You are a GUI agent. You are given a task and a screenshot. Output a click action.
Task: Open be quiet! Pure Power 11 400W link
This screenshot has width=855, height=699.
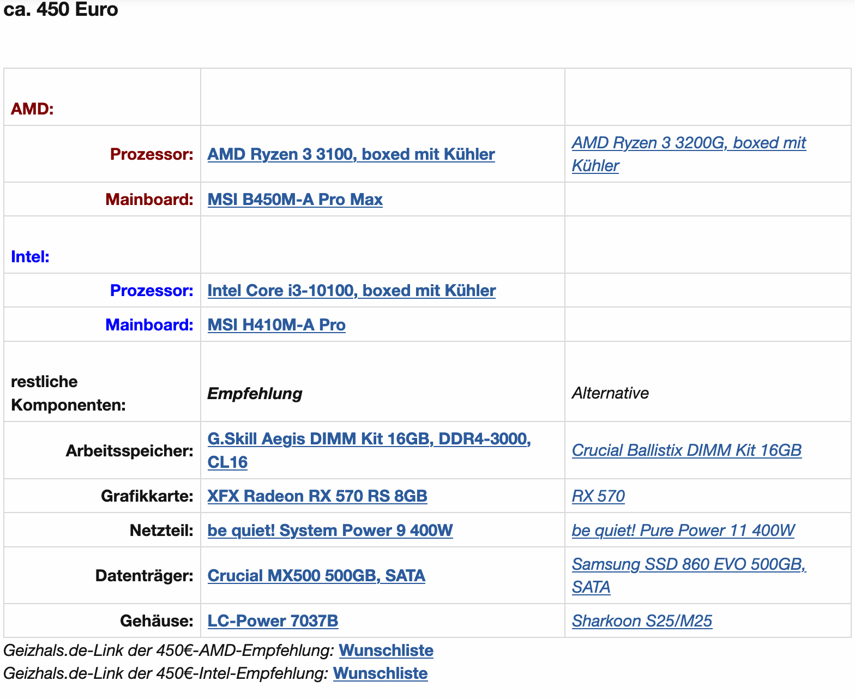click(x=683, y=531)
